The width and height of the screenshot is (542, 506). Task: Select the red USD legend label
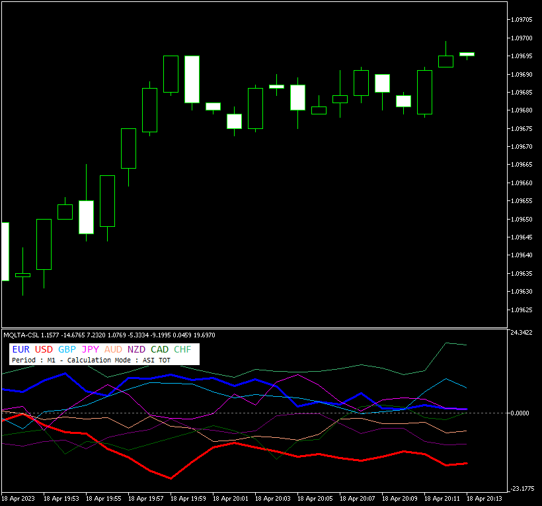pyautogui.click(x=44, y=349)
